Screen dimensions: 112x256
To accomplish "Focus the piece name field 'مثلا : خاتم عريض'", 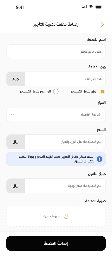I will pos(56,52).
